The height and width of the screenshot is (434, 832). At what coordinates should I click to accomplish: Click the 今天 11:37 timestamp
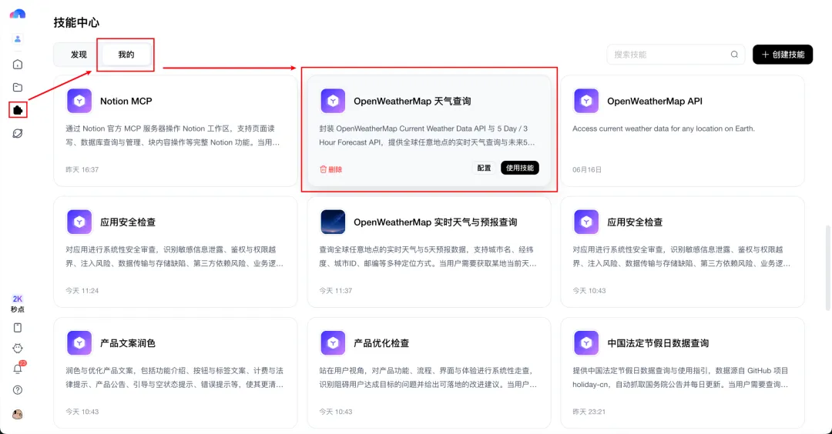pyautogui.click(x=336, y=290)
